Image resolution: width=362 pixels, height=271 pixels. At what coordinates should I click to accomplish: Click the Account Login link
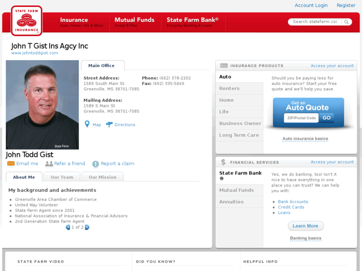coord(311,5)
